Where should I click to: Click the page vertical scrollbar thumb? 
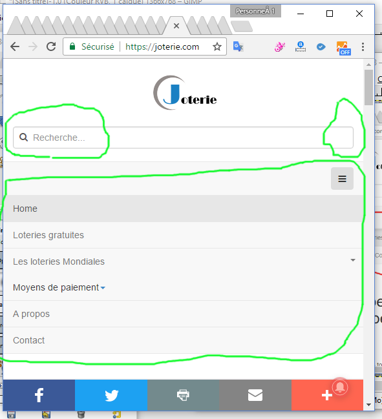click(x=368, y=87)
